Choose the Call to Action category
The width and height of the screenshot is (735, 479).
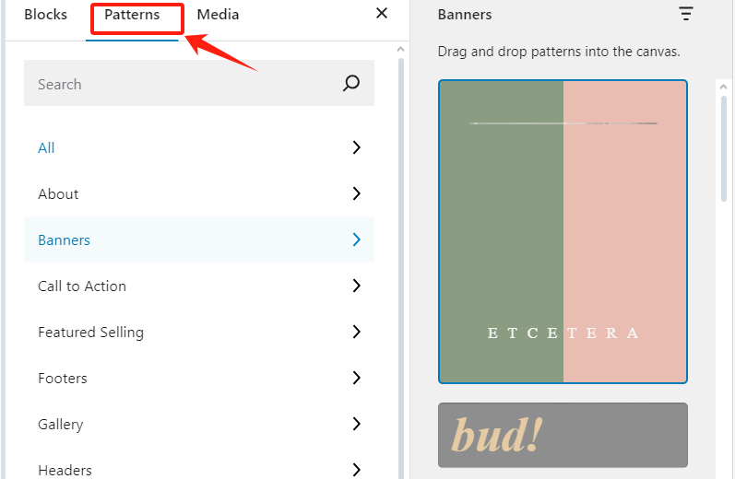coord(82,286)
